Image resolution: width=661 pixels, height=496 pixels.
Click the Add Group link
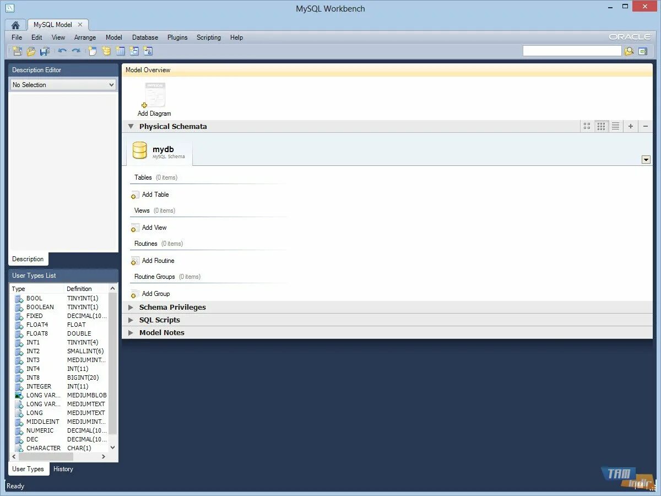pyautogui.click(x=156, y=294)
